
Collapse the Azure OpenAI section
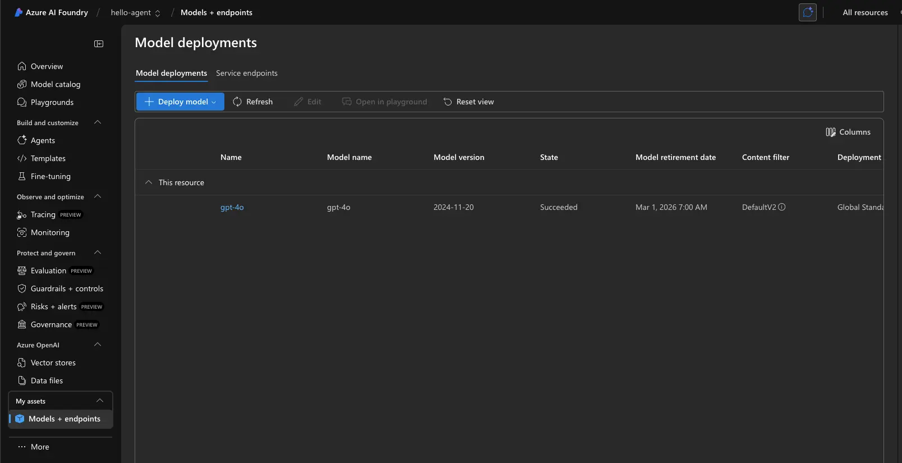(98, 345)
